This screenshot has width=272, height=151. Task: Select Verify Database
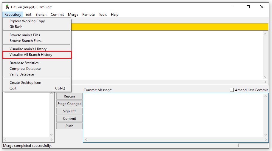point(37,74)
